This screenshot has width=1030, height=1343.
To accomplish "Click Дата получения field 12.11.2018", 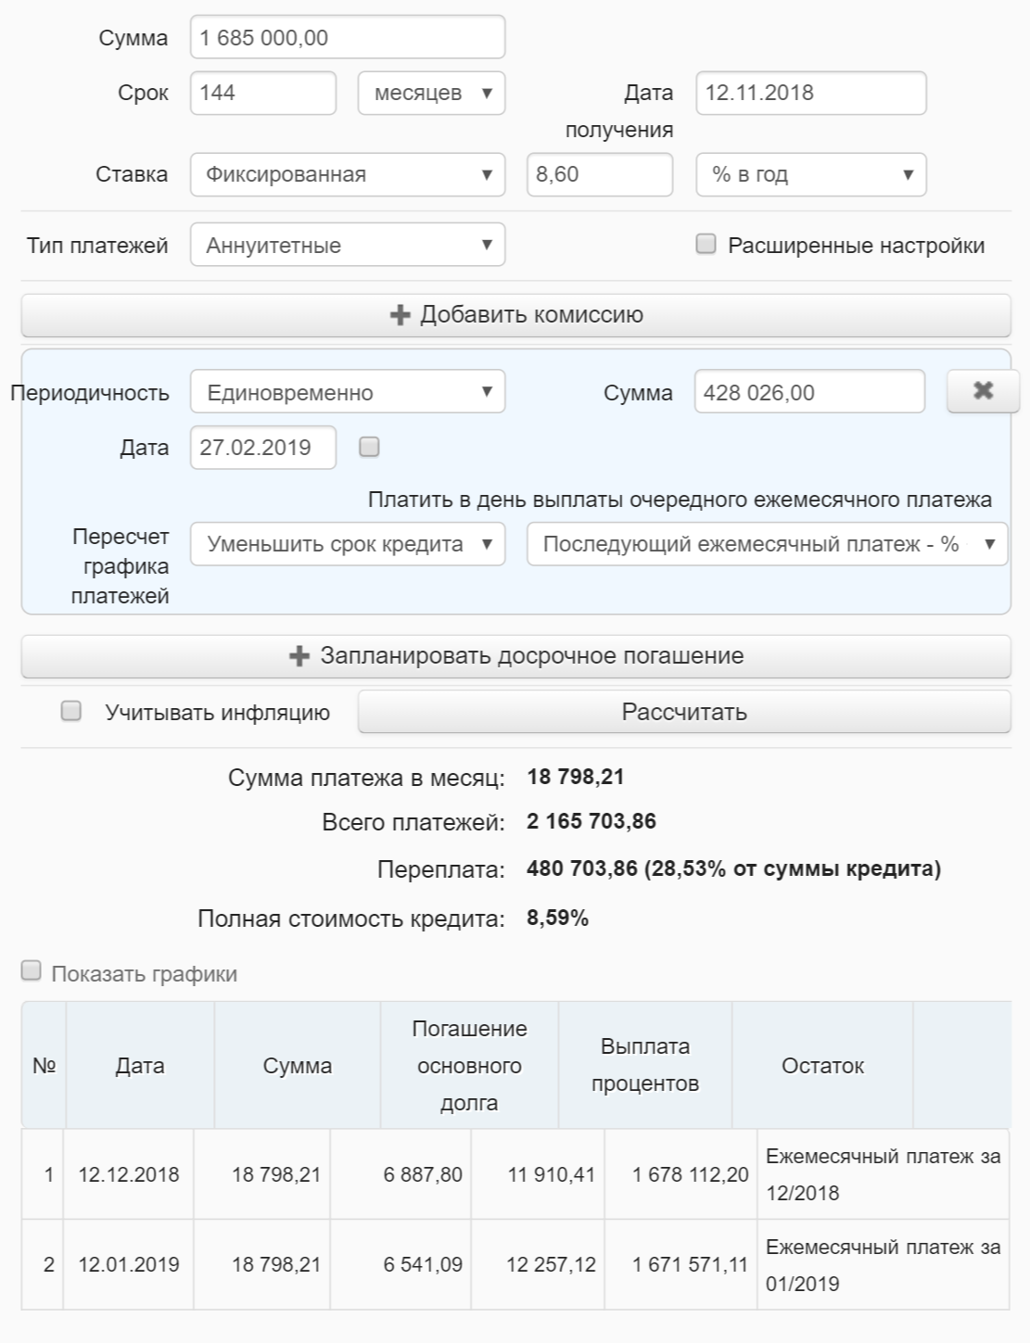I will tap(811, 93).
